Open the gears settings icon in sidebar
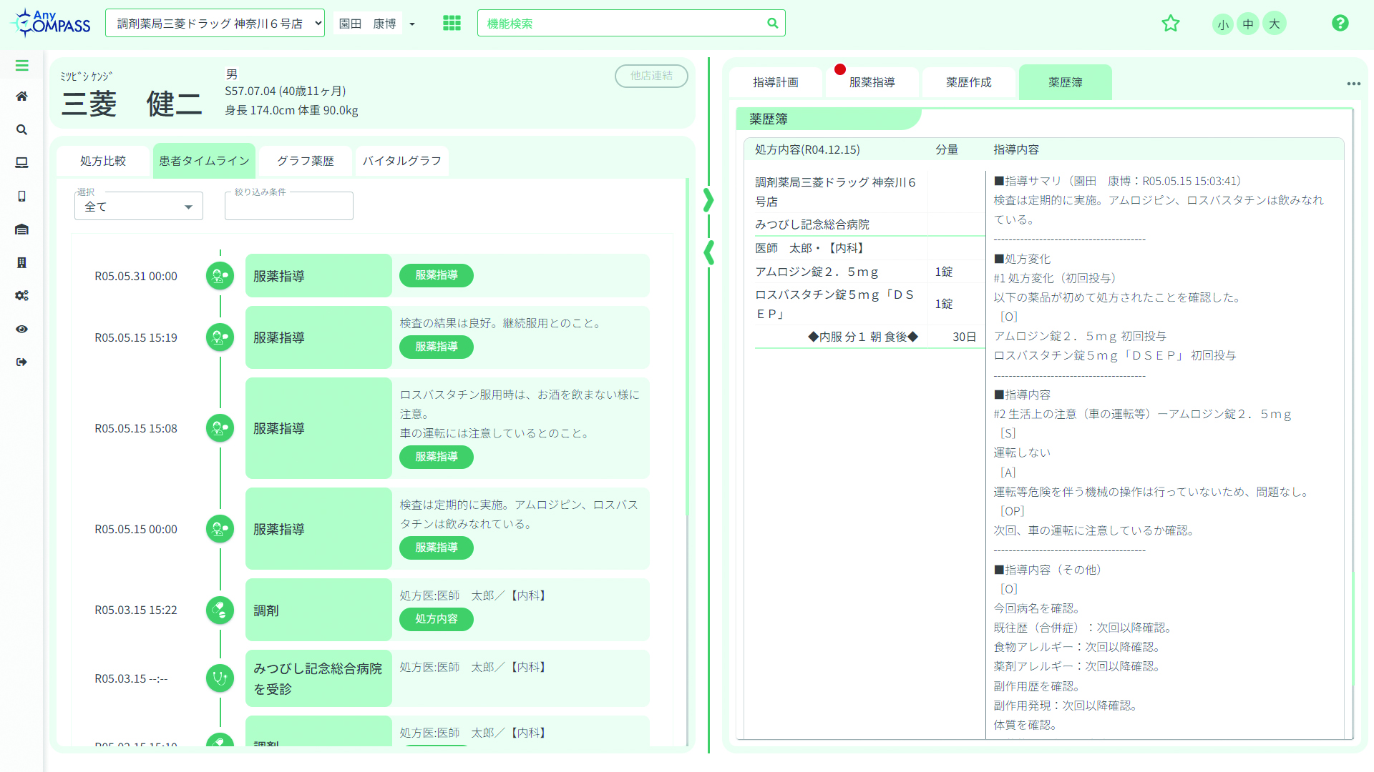The height and width of the screenshot is (772, 1374). click(x=21, y=296)
